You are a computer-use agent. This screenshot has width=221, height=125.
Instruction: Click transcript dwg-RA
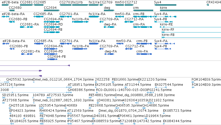[x=110, y=24]
